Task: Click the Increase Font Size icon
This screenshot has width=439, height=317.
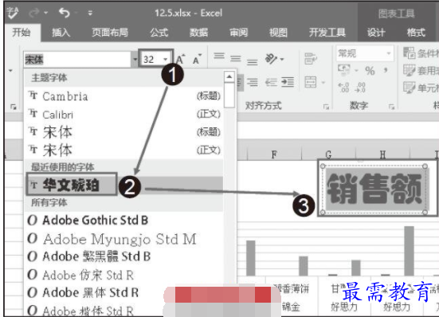Action: tap(181, 59)
